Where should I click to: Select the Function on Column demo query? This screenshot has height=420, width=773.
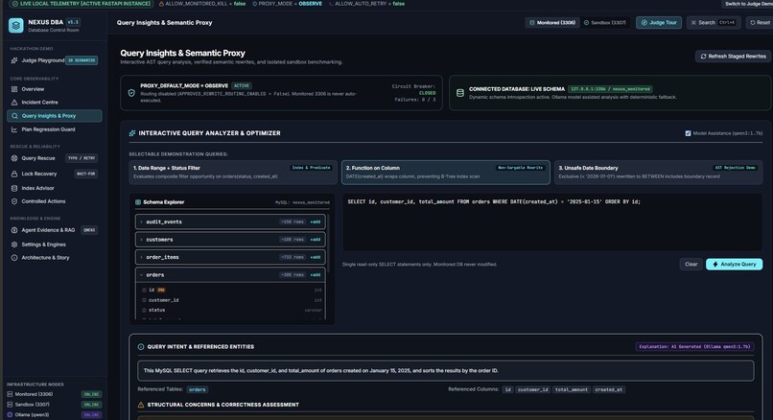click(446, 172)
